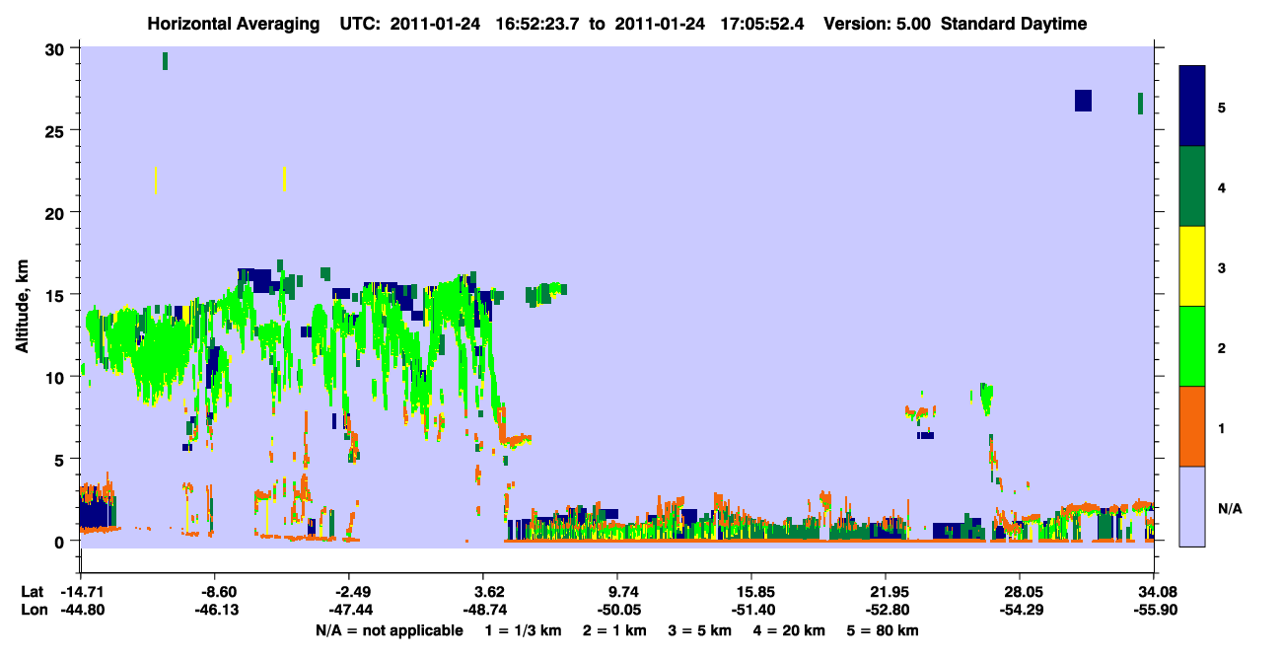Viewport: 1282px width, 658px height.
Task: Click 'Version: 5.00' in the title
Action: pyautogui.click(x=878, y=24)
